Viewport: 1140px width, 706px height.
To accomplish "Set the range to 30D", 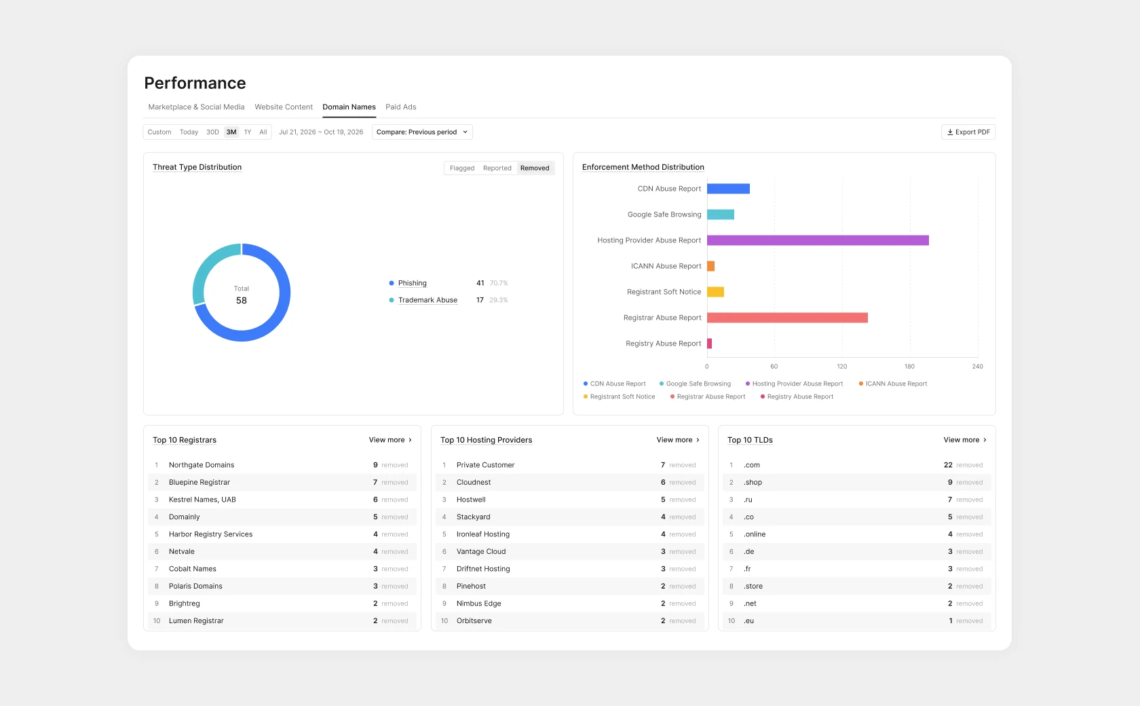I will tap(212, 132).
